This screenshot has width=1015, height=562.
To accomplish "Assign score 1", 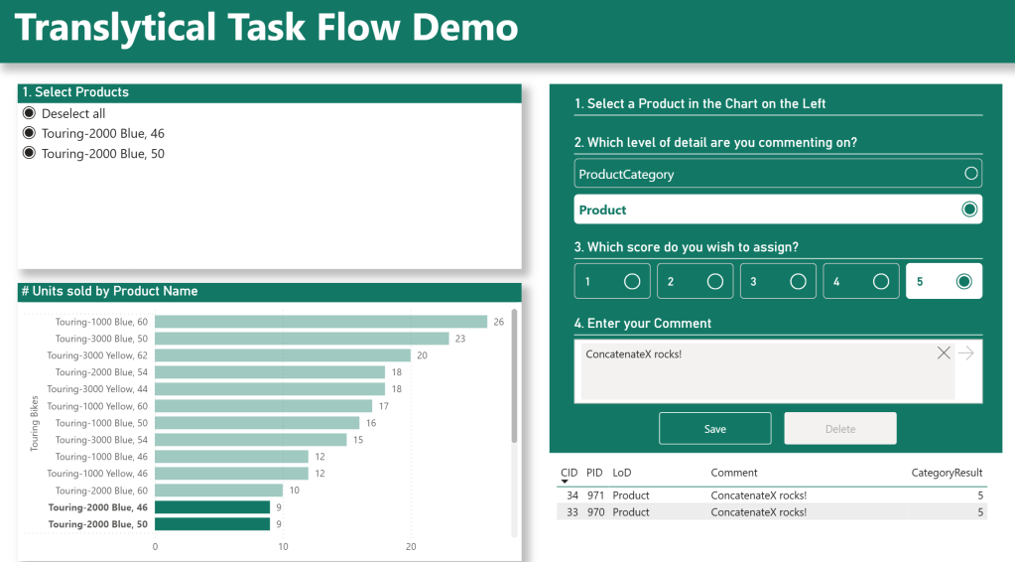I will (x=612, y=281).
